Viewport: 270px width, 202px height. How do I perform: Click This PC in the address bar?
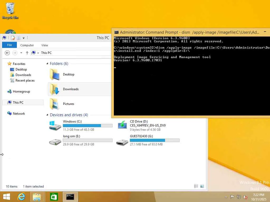click(x=46, y=53)
